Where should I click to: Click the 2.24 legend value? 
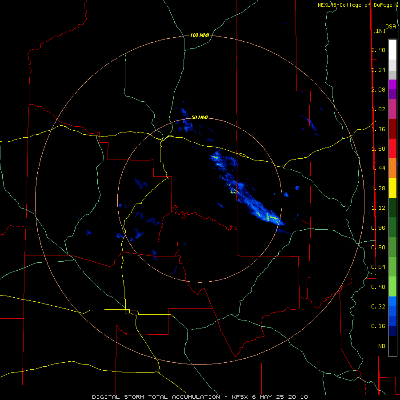378,70
